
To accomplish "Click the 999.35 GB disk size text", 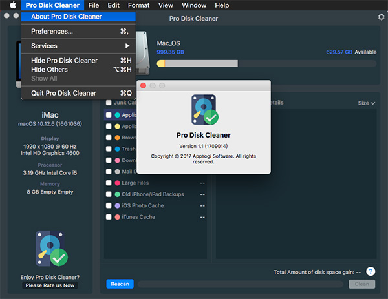I will point(170,52).
